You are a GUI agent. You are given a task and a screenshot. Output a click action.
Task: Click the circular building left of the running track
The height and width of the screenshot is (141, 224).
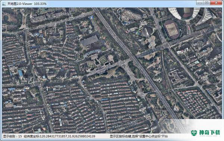pos(147,31)
